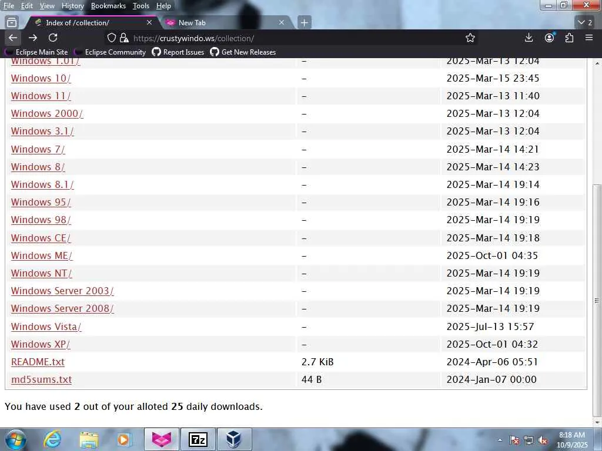
Task: Go back to the previous page
Action: click(13, 38)
